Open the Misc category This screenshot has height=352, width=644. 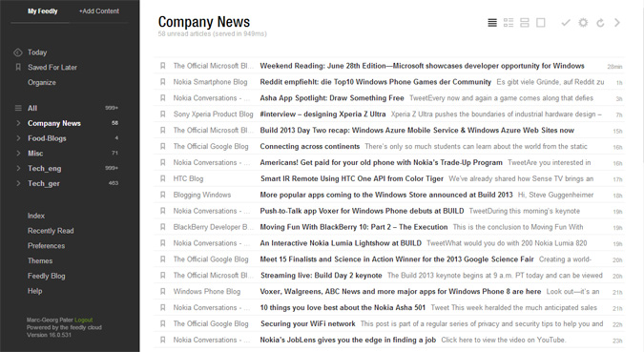(x=35, y=154)
